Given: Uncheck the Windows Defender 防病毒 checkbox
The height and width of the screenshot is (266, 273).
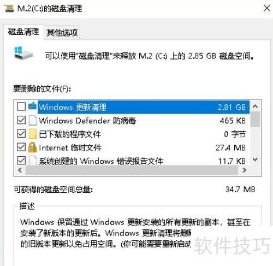Looking at the screenshot, I should tap(21, 120).
